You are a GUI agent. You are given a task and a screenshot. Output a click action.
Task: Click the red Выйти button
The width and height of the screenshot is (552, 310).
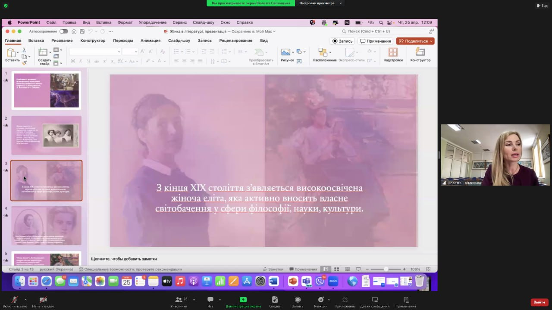pyautogui.click(x=539, y=302)
